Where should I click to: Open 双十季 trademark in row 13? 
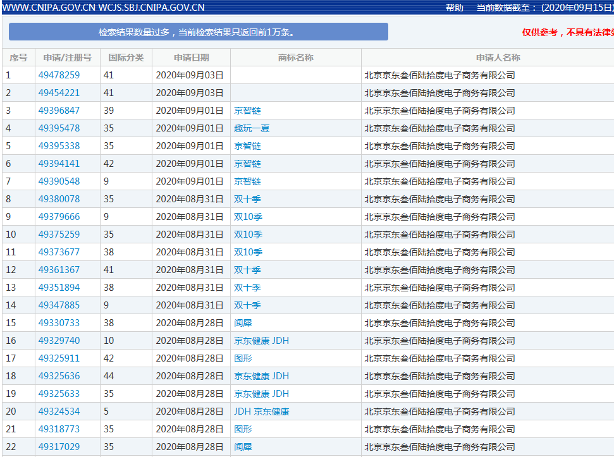(x=247, y=288)
